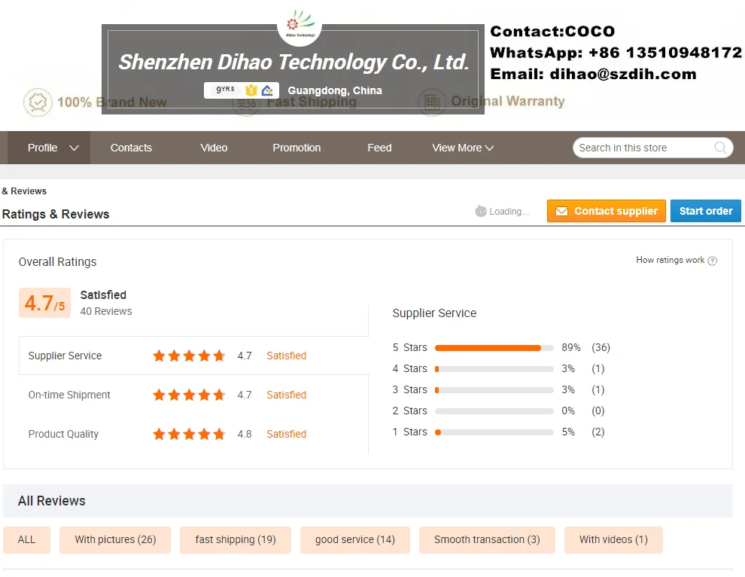The width and height of the screenshot is (745, 577).
Task: Click the 3 Stars rating bar
Action: pyautogui.click(x=494, y=390)
